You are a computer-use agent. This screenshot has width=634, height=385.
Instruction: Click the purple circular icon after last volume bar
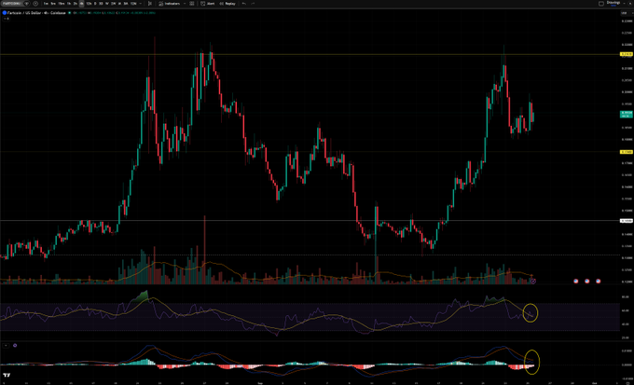click(533, 282)
